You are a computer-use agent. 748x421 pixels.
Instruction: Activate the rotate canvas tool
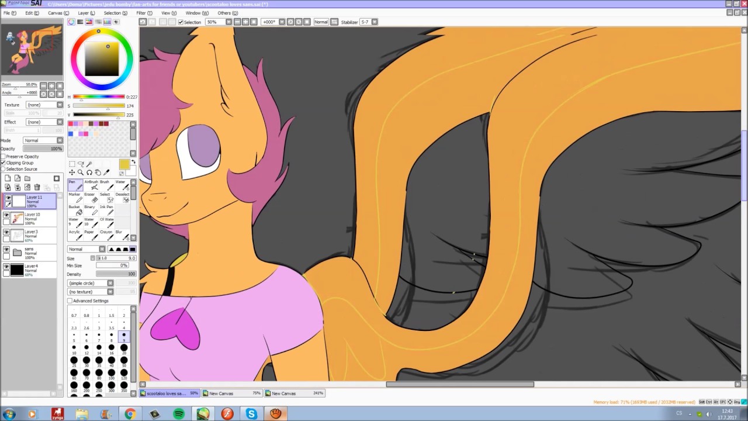pyautogui.click(x=89, y=172)
